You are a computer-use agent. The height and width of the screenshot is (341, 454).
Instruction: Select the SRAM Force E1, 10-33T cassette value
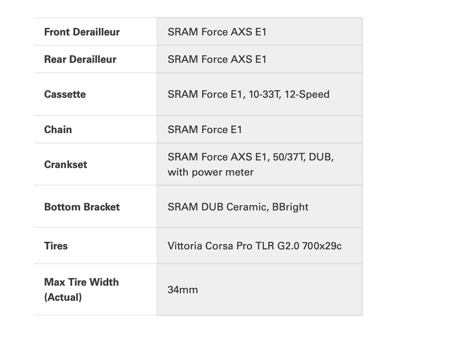(223, 94)
